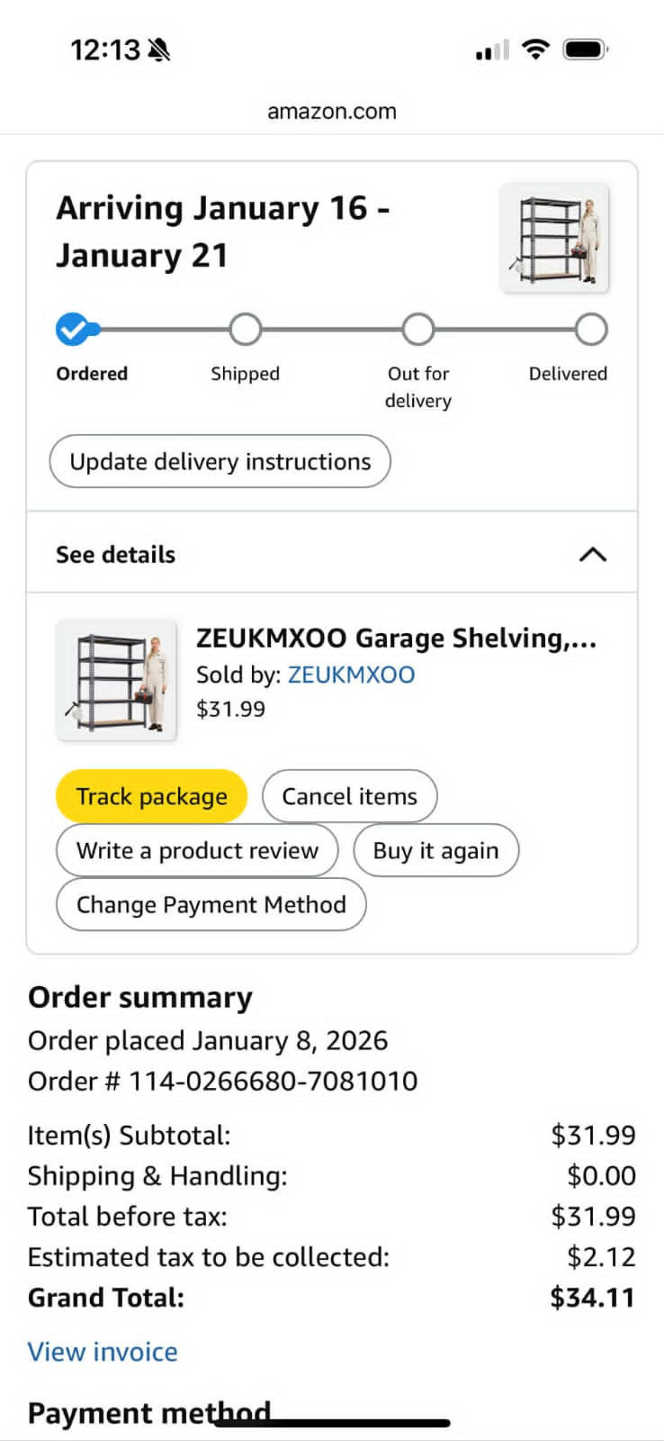Open the View invoice link
This screenshot has height=1441, width=664.
point(103,1352)
